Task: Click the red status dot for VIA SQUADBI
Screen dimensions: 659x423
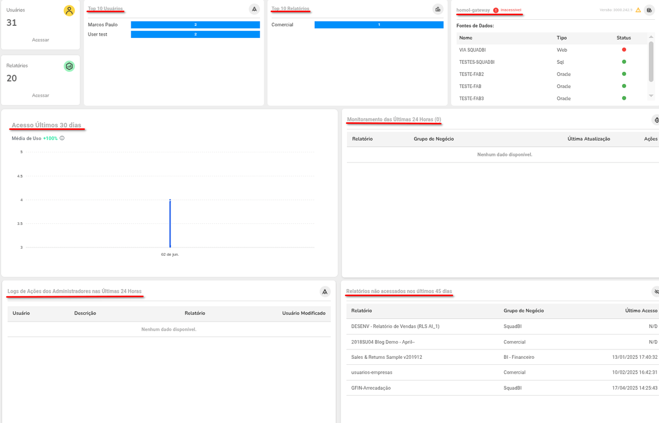Action: [x=624, y=50]
